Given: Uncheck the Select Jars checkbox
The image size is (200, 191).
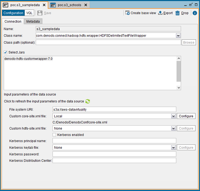Looking at the screenshot, I should (5, 52).
